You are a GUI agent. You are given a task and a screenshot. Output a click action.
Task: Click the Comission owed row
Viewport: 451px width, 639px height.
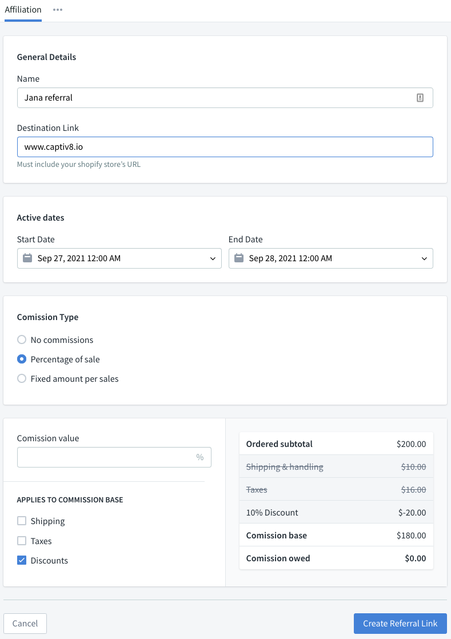point(336,558)
